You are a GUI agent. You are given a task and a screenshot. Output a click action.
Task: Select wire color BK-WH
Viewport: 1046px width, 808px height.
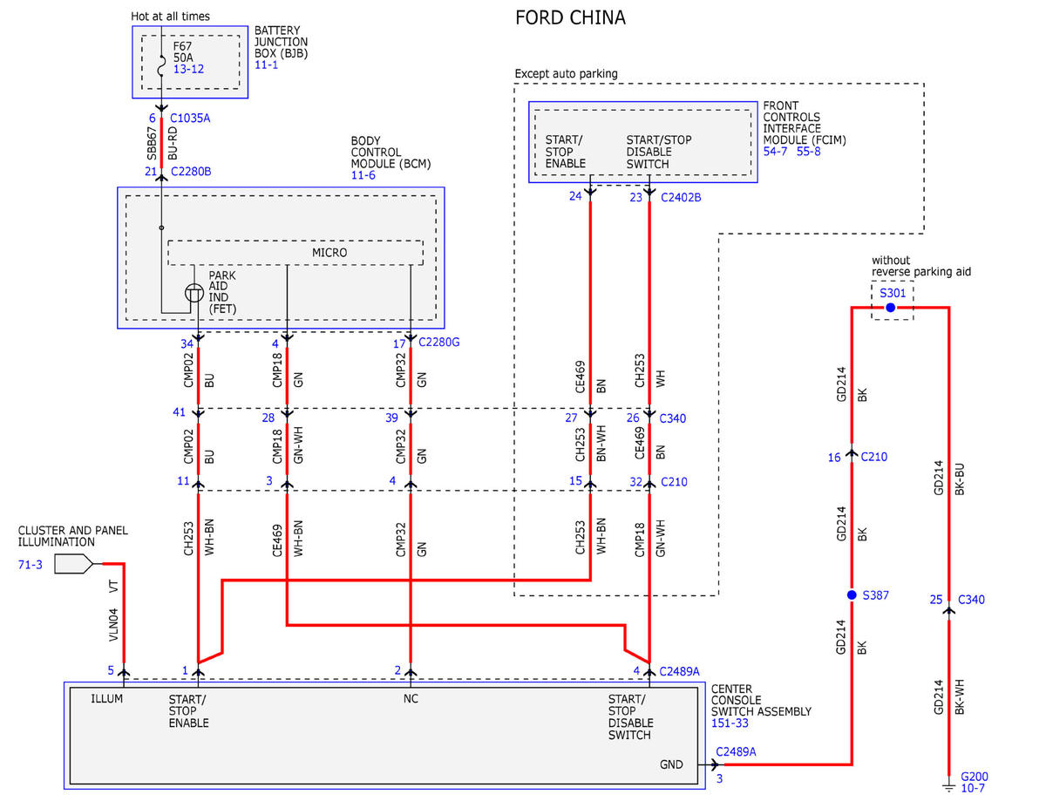[960, 698]
